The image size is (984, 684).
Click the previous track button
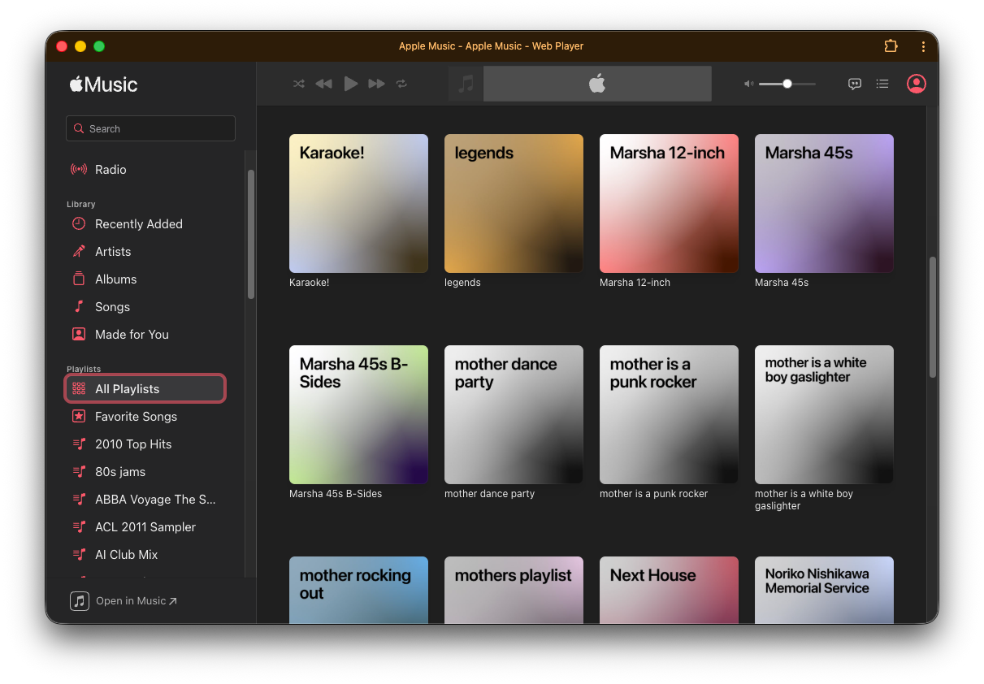click(x=324, y=84)
